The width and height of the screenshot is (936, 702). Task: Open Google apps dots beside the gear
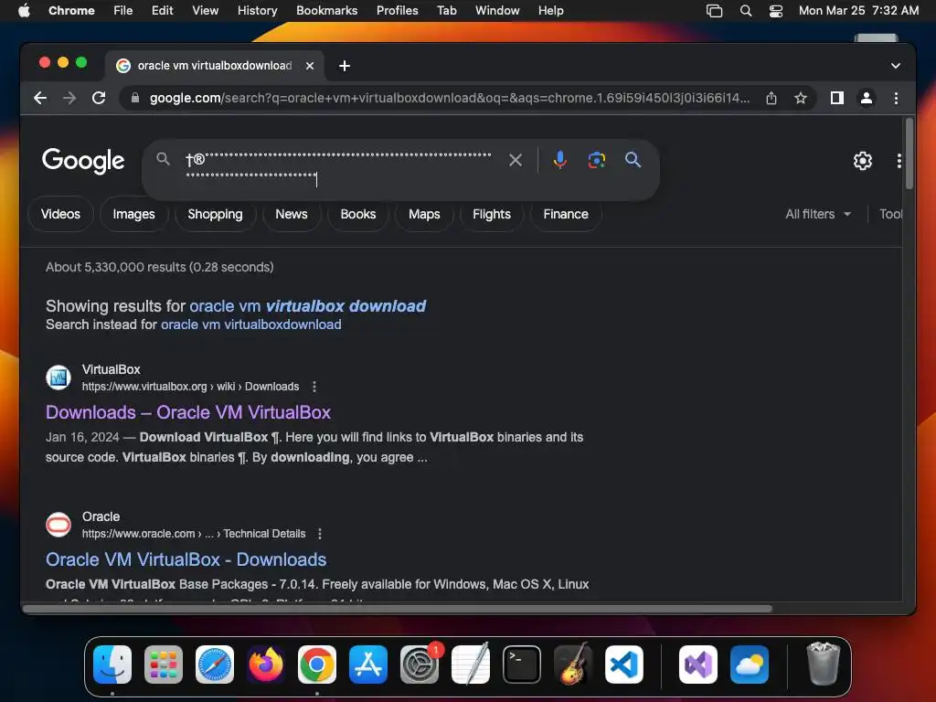pyautogui.click(x=899, y=161)
